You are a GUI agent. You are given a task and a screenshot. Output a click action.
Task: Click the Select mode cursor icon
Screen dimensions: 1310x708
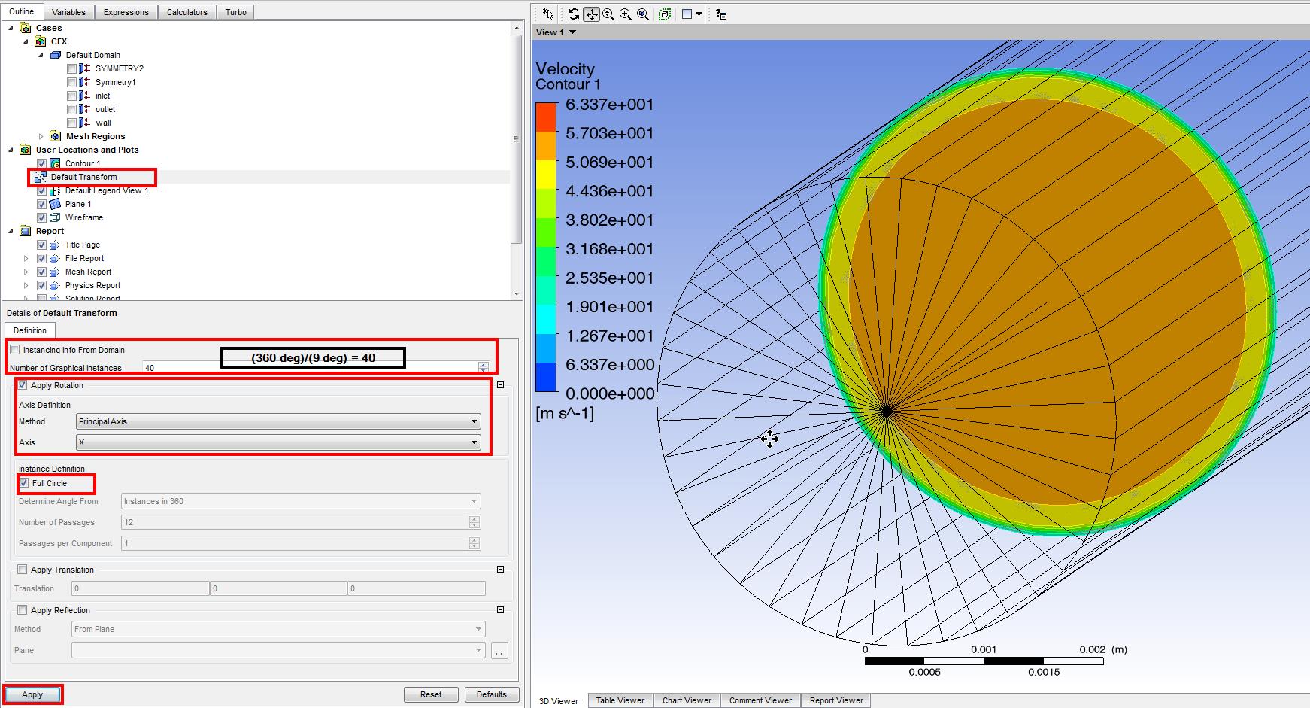547,14
